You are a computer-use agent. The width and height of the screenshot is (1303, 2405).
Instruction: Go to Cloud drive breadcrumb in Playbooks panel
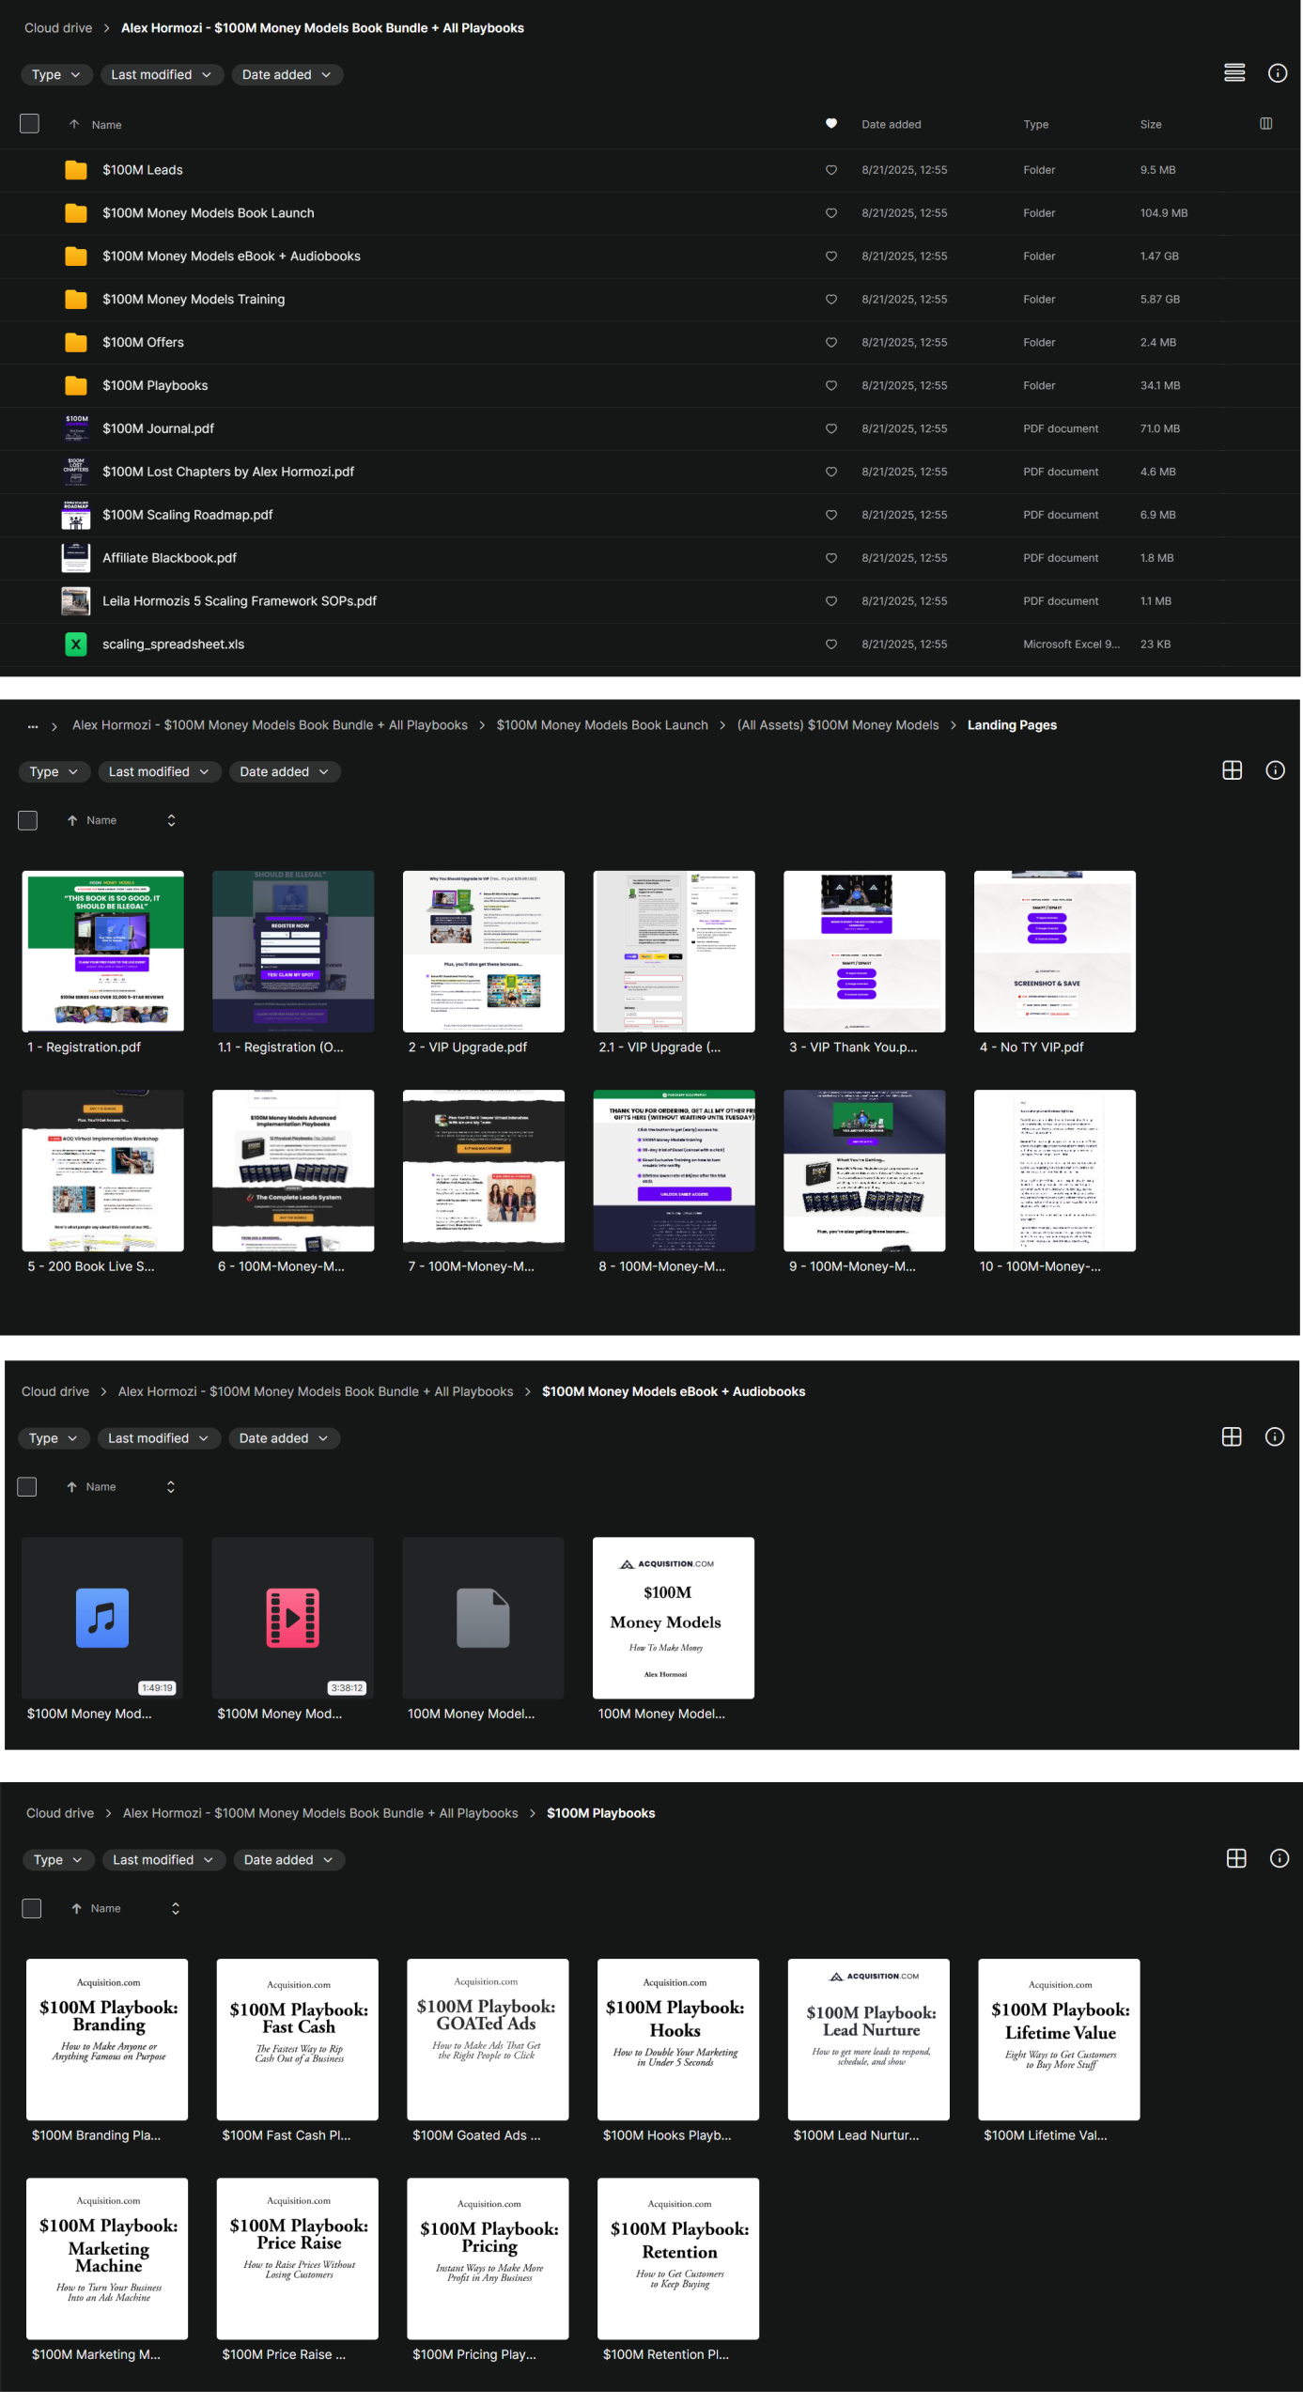coord(60,1813)
